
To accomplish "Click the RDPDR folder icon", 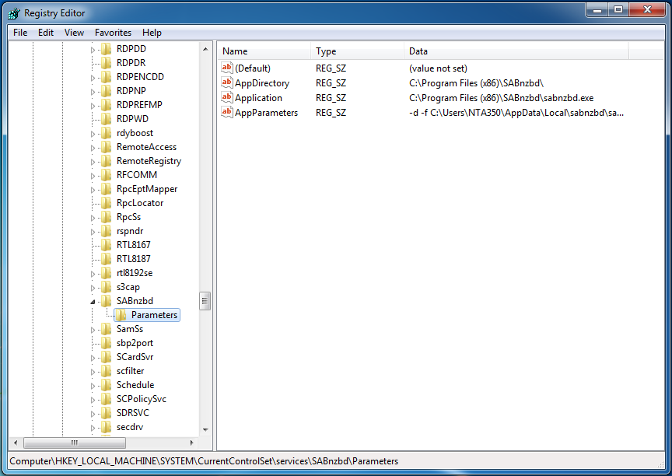I will 107,63.
